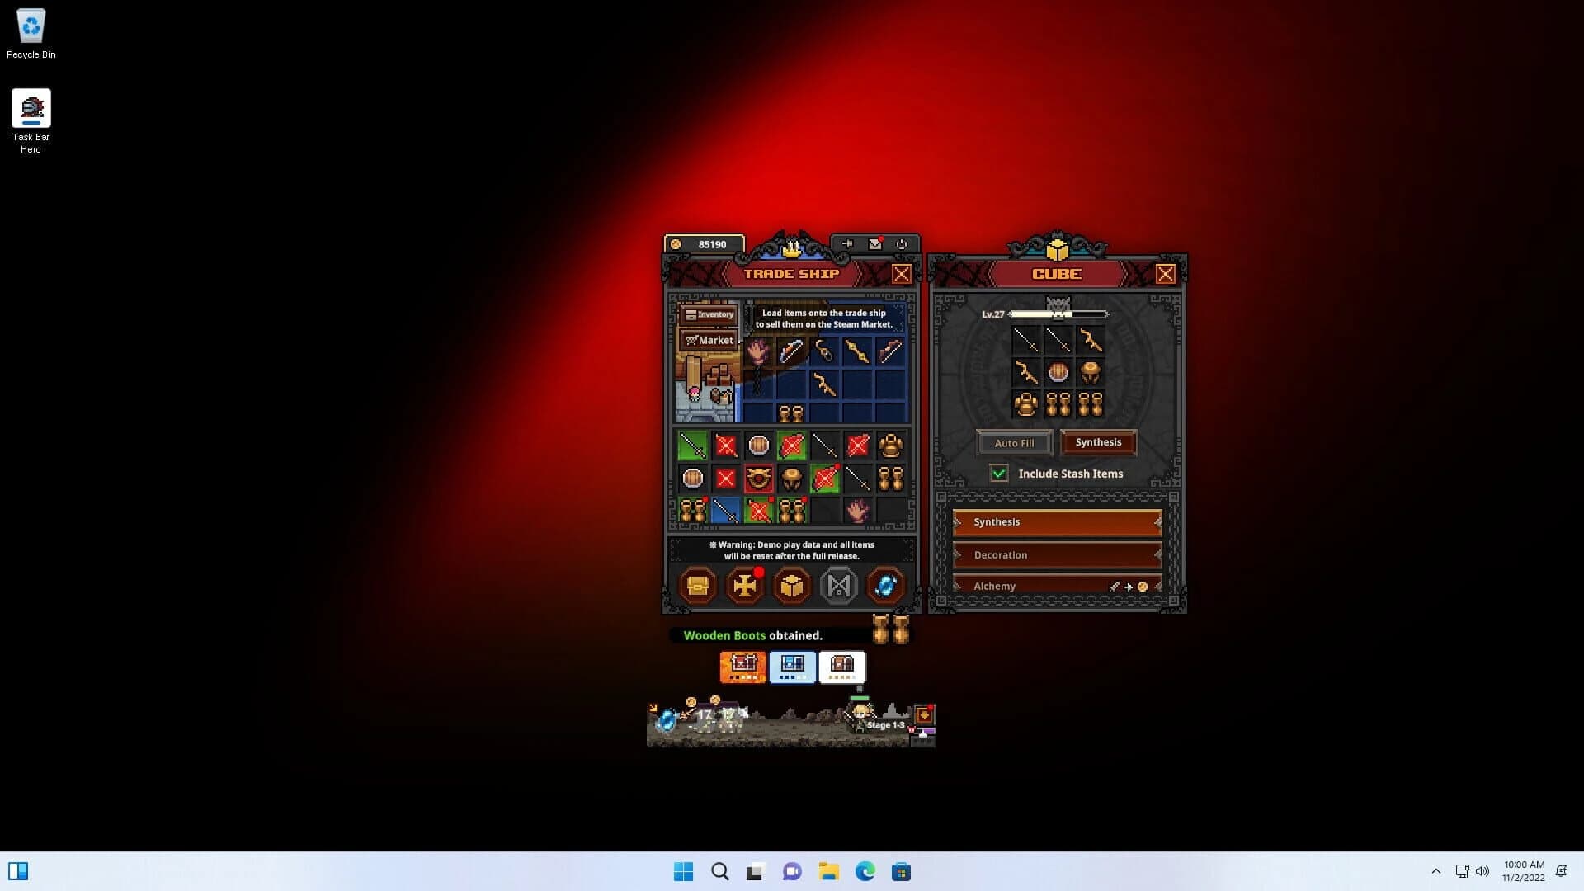
Task: Open File Explorer from the taskbar
Action: pyautogui.click(x=828, y=871)
